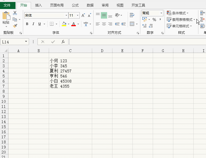The width and height of the screenshot is (206, 158).
Task: Switch to the 页面布局 tab
Action: [57, 5]
